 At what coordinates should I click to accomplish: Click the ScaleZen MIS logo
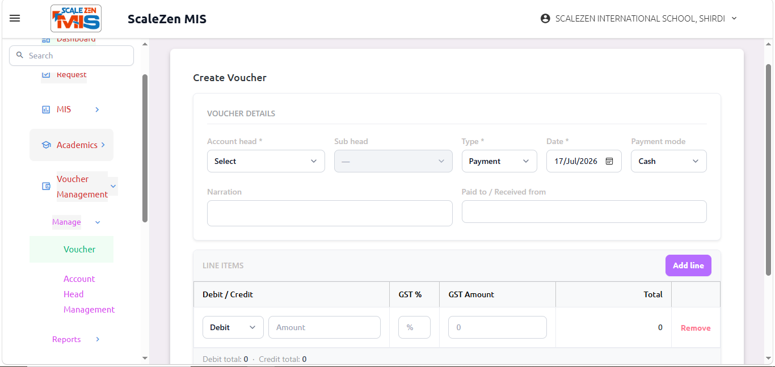click(x=76, y=18)
